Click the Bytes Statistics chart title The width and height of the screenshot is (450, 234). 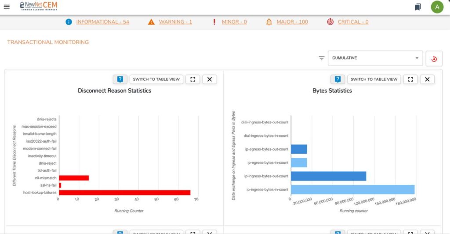pyautogui.click(x=332, y=90)
